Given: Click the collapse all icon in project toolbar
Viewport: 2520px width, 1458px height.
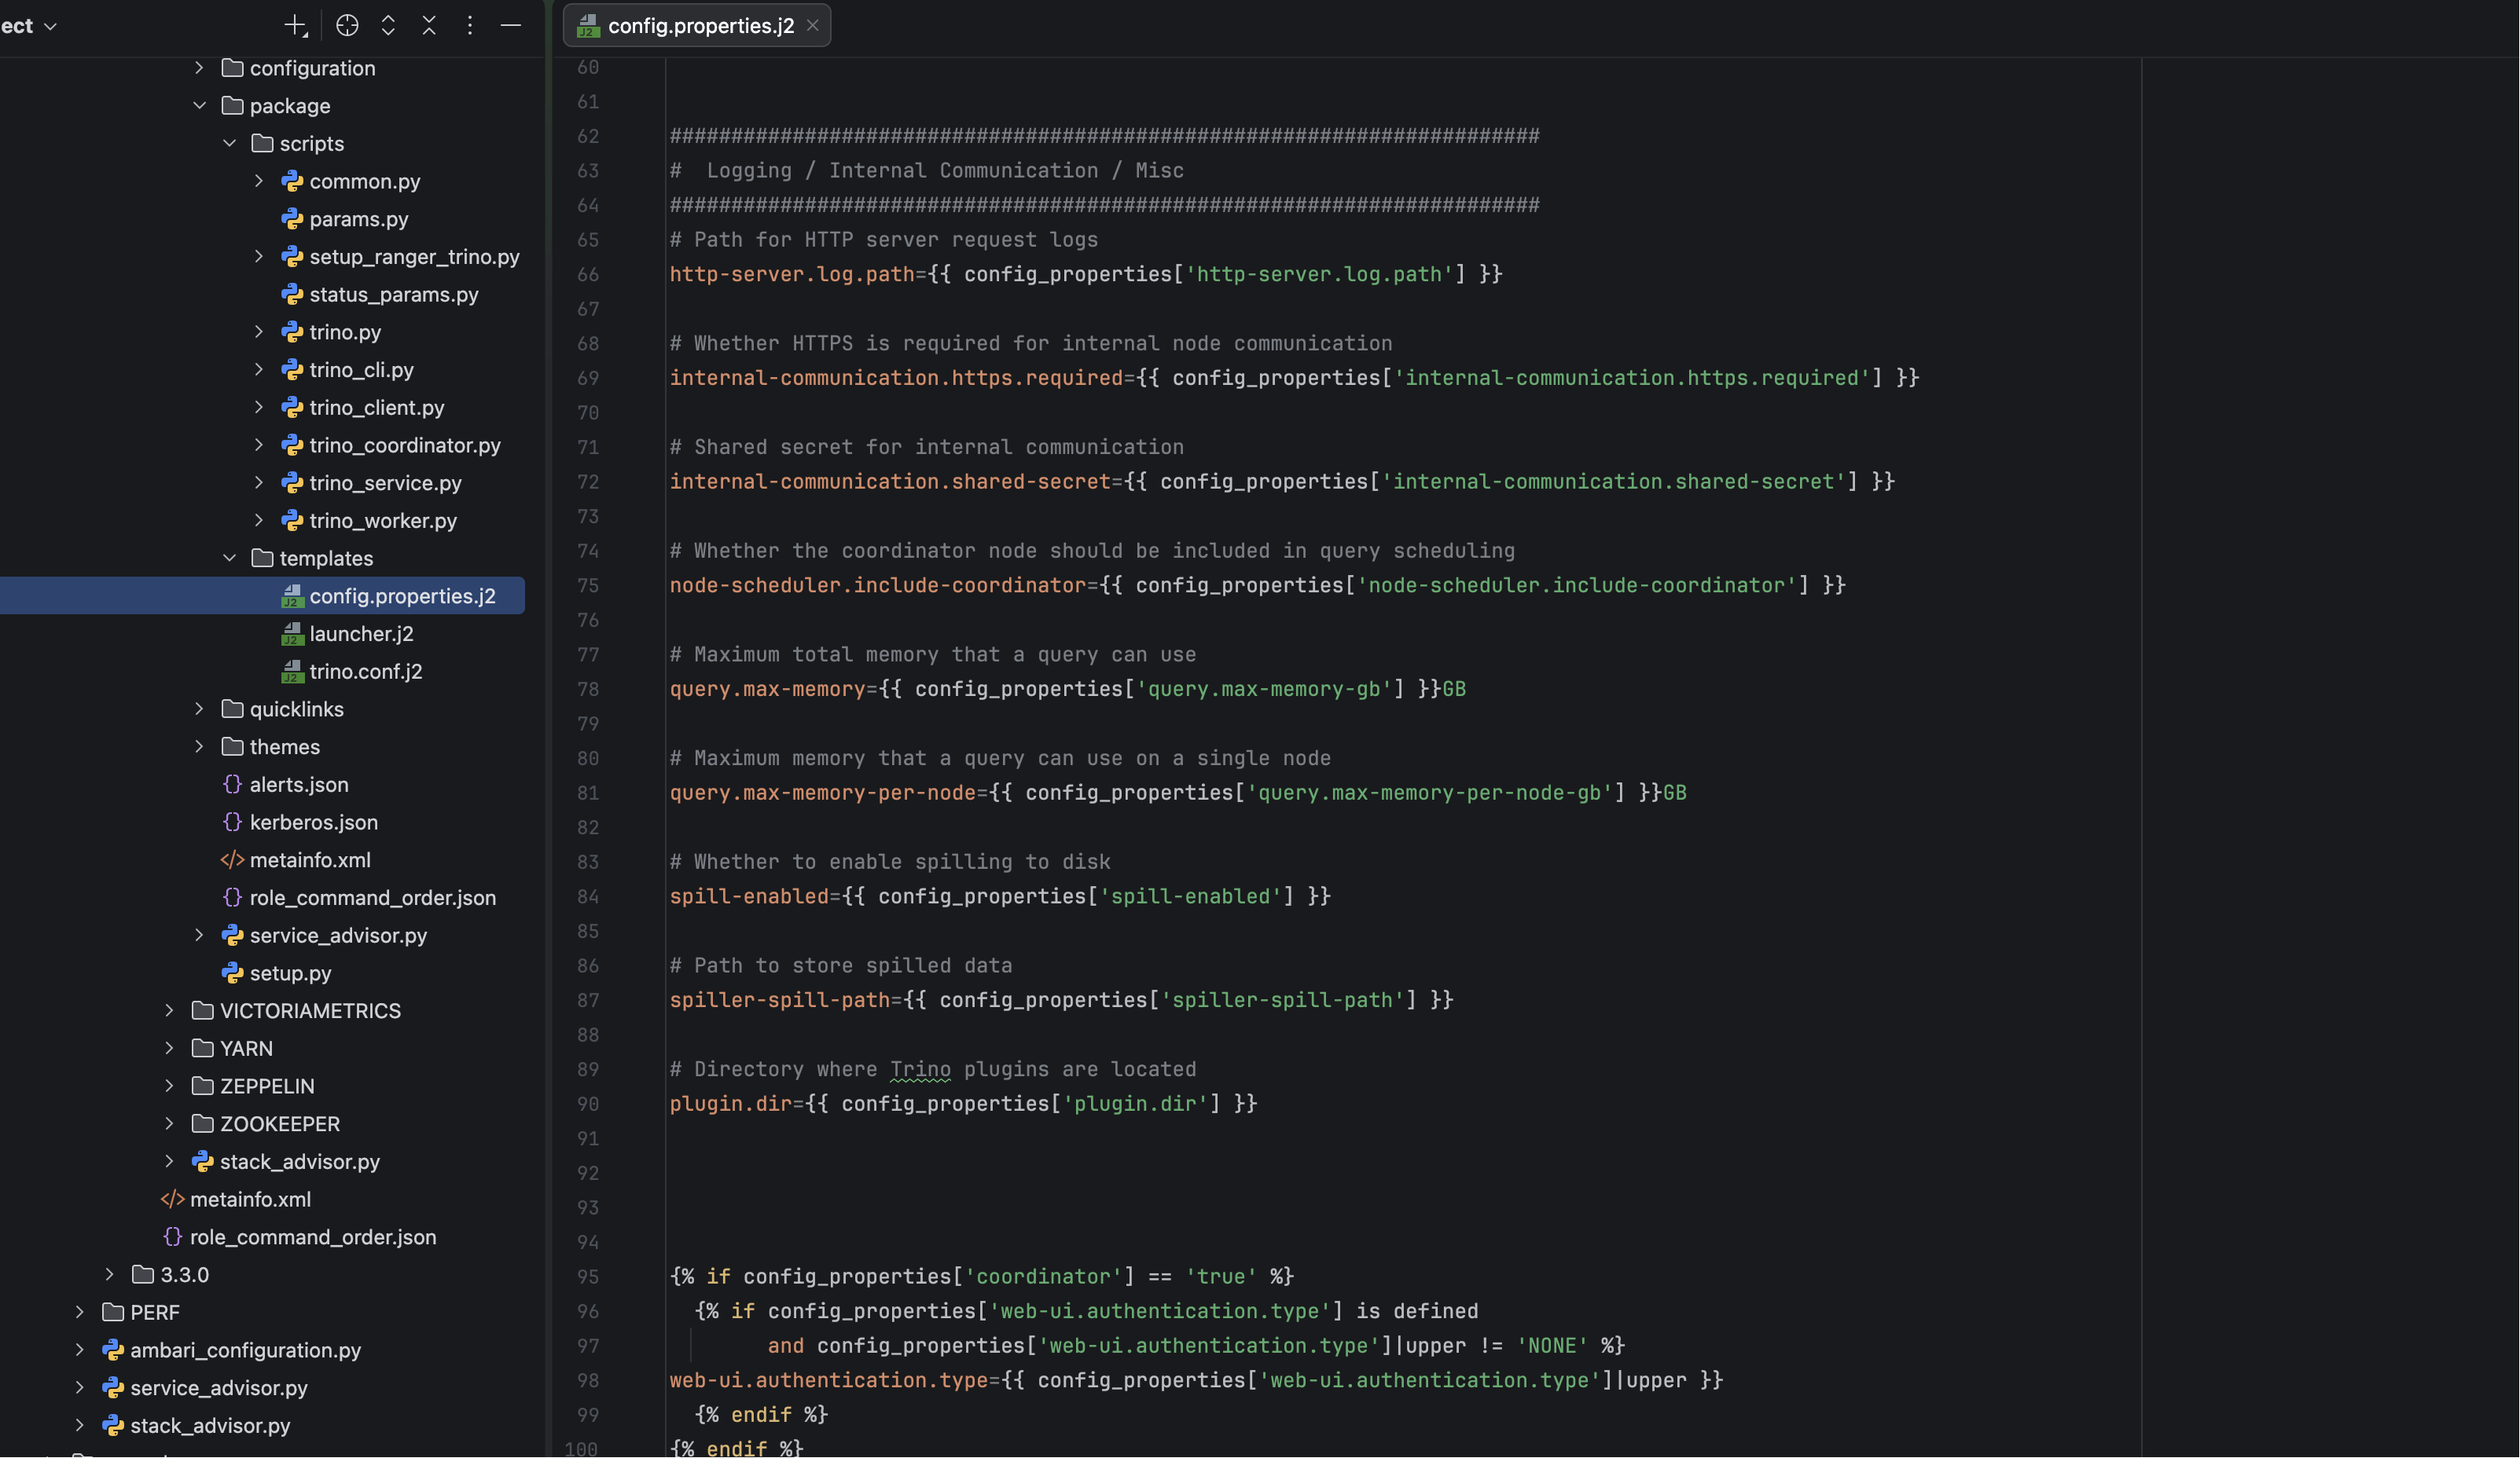Looking at the screenshot, I should (x=429, y=26).
